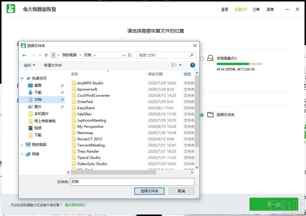Open the address bar history dropdown
The width and height of the screenshot is (306, 216).
pyautogui.click(x=123, y=55)
